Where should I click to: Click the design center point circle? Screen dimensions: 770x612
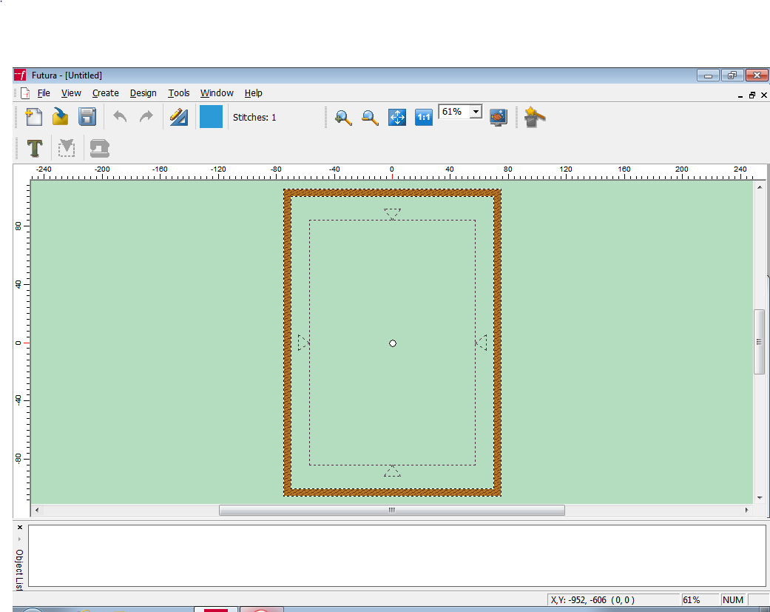[x=392, y=343]
